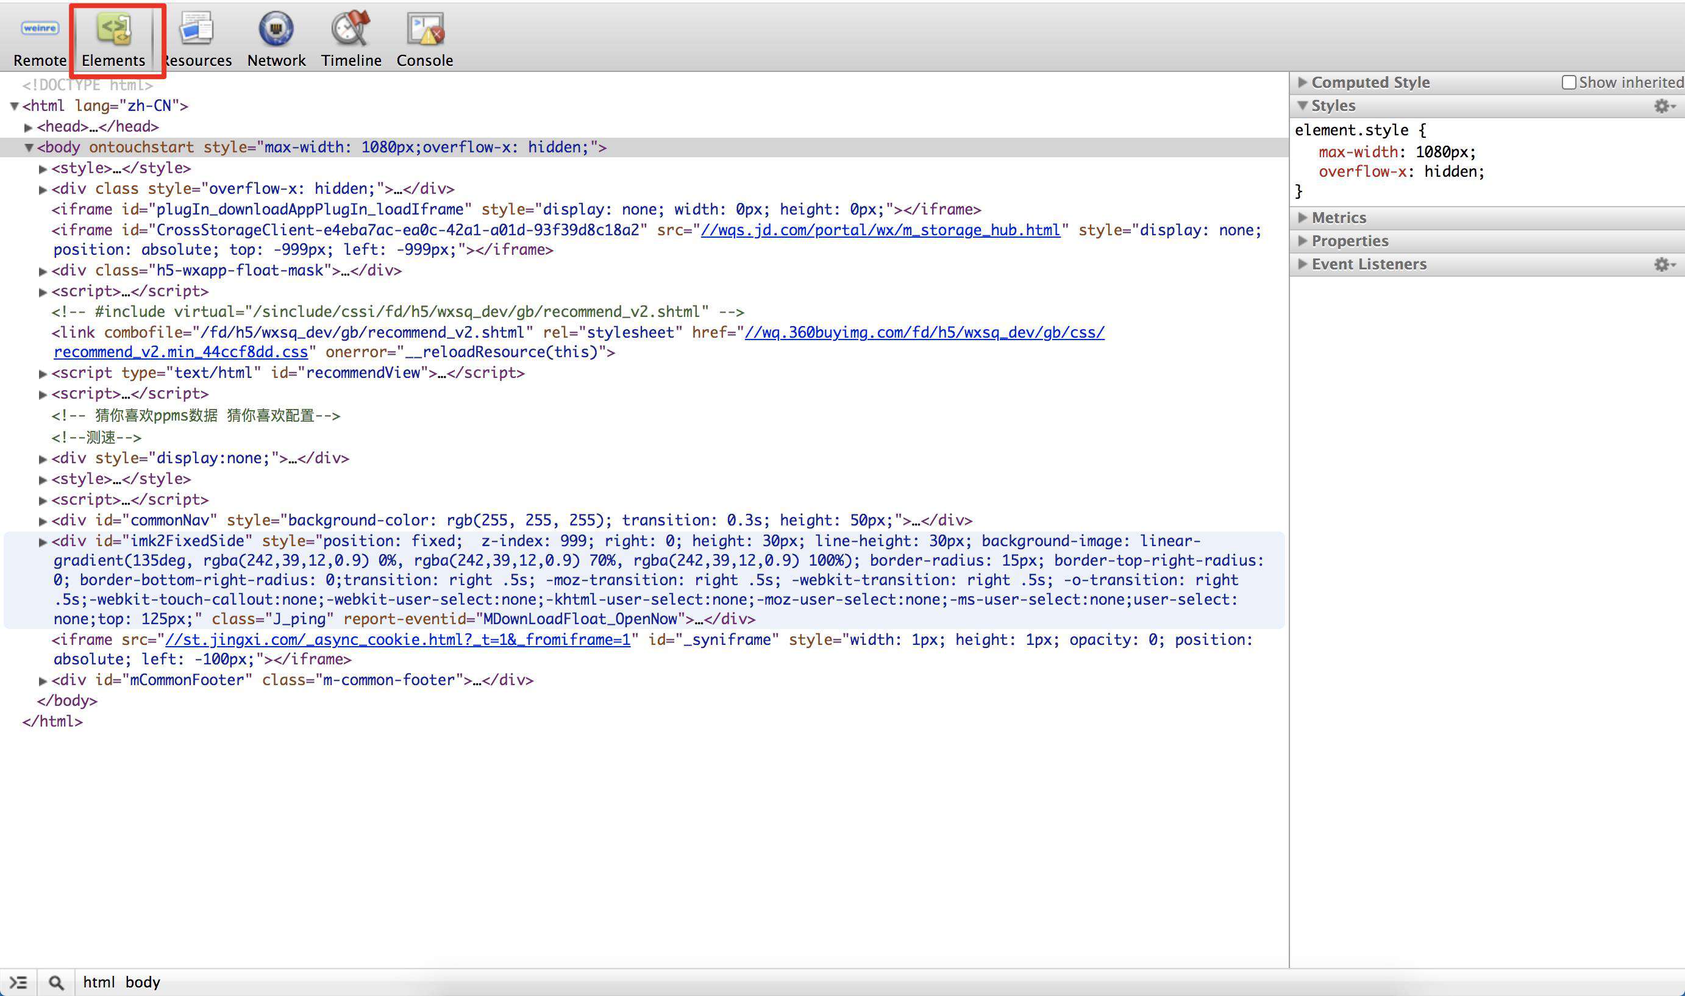Screen dimensions: 1685x996
Task: Click the search magnifier icon at bottom
Action: pyautogui.click(x=56, y=983)
